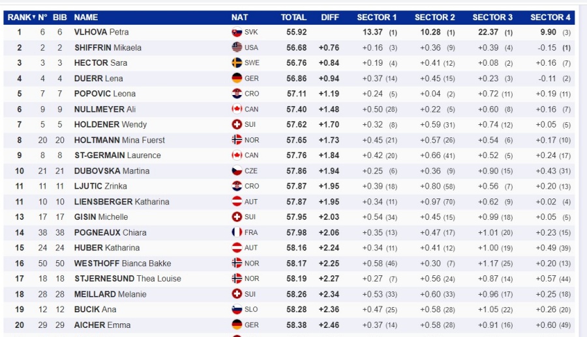Click France flag for Pogneaux Chiara
Screen dimensions: 587x337
[x=237, y=232]
